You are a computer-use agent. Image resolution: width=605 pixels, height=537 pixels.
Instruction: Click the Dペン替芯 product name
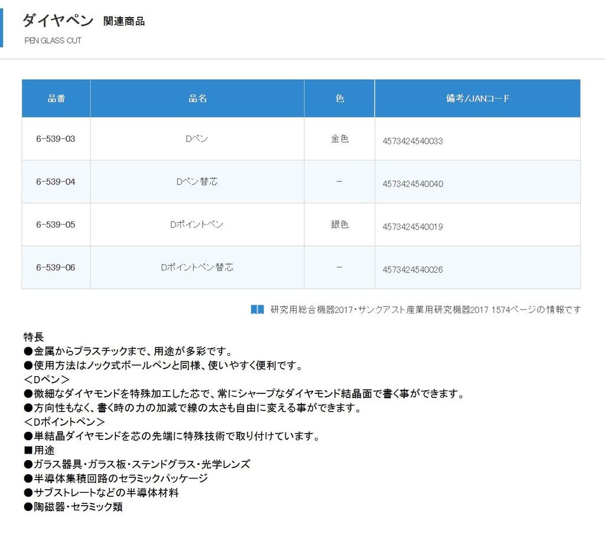click(197, 182)
